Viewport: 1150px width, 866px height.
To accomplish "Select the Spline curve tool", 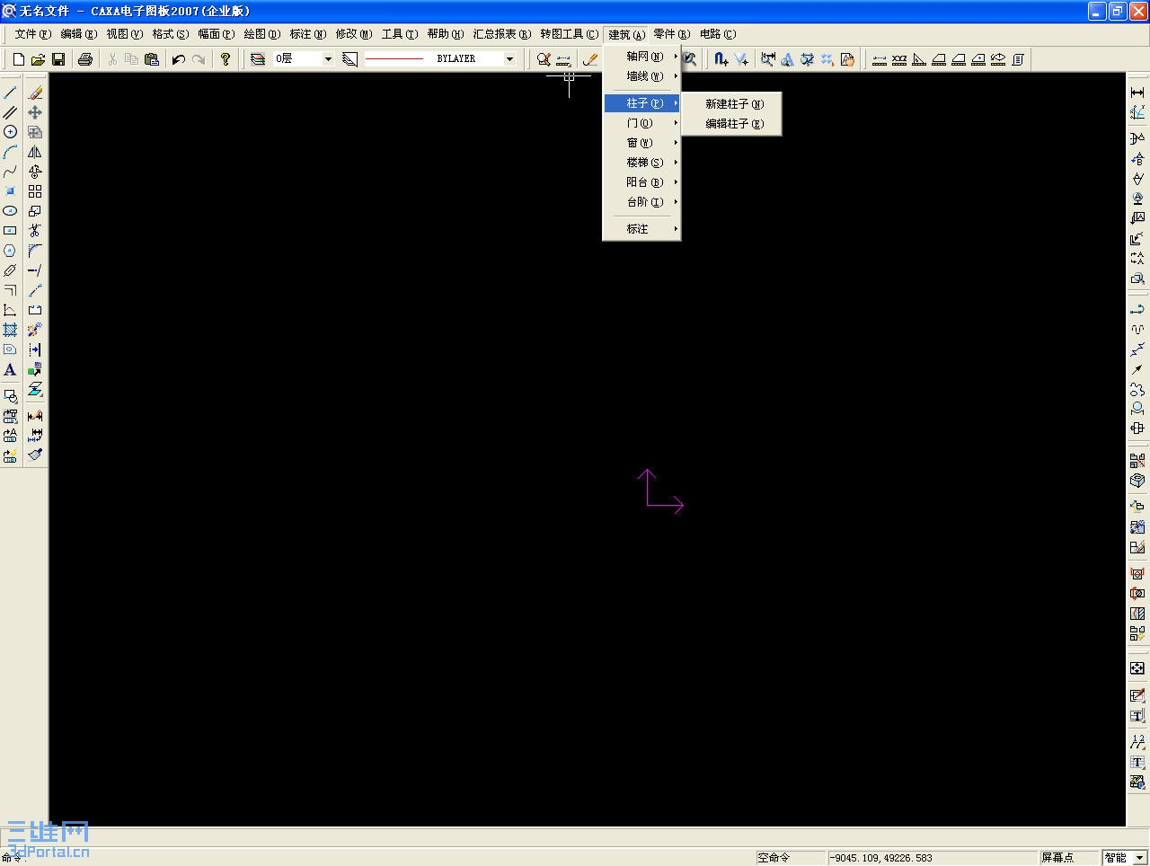I will pyautogui.click(x=11, y=172).
